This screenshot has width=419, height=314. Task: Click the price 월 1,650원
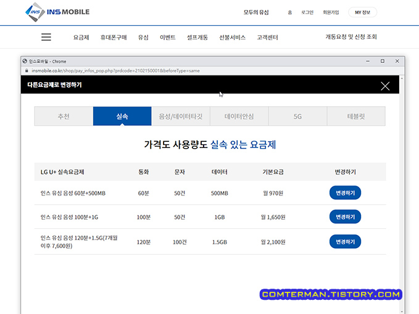pos(273,217)
